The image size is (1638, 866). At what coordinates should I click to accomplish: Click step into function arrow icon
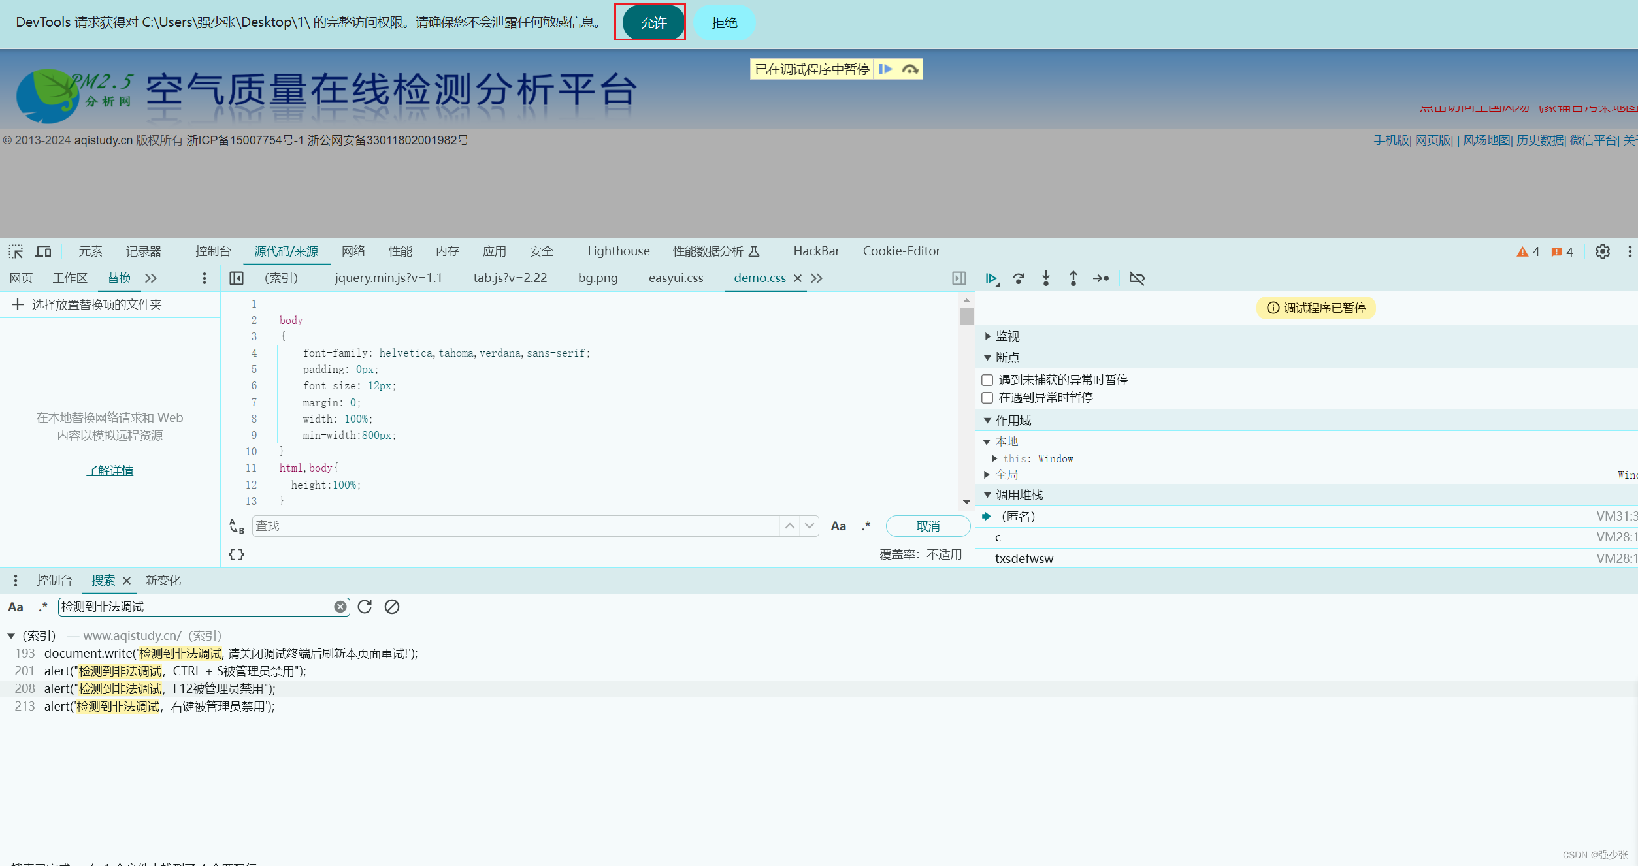(x=1046, y=279)
